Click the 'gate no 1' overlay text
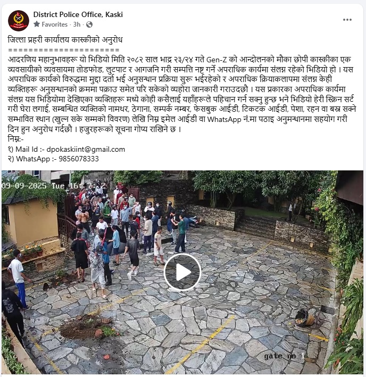 [285, 356]
